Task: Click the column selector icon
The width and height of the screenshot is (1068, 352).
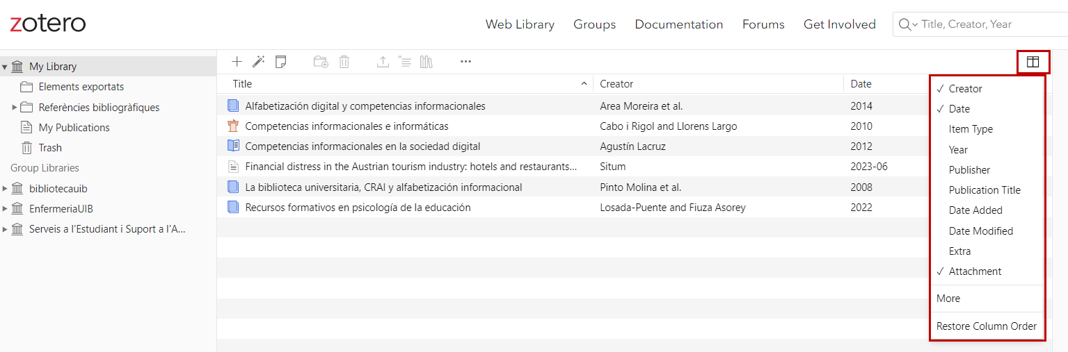Action: (x=1033, y=62)
